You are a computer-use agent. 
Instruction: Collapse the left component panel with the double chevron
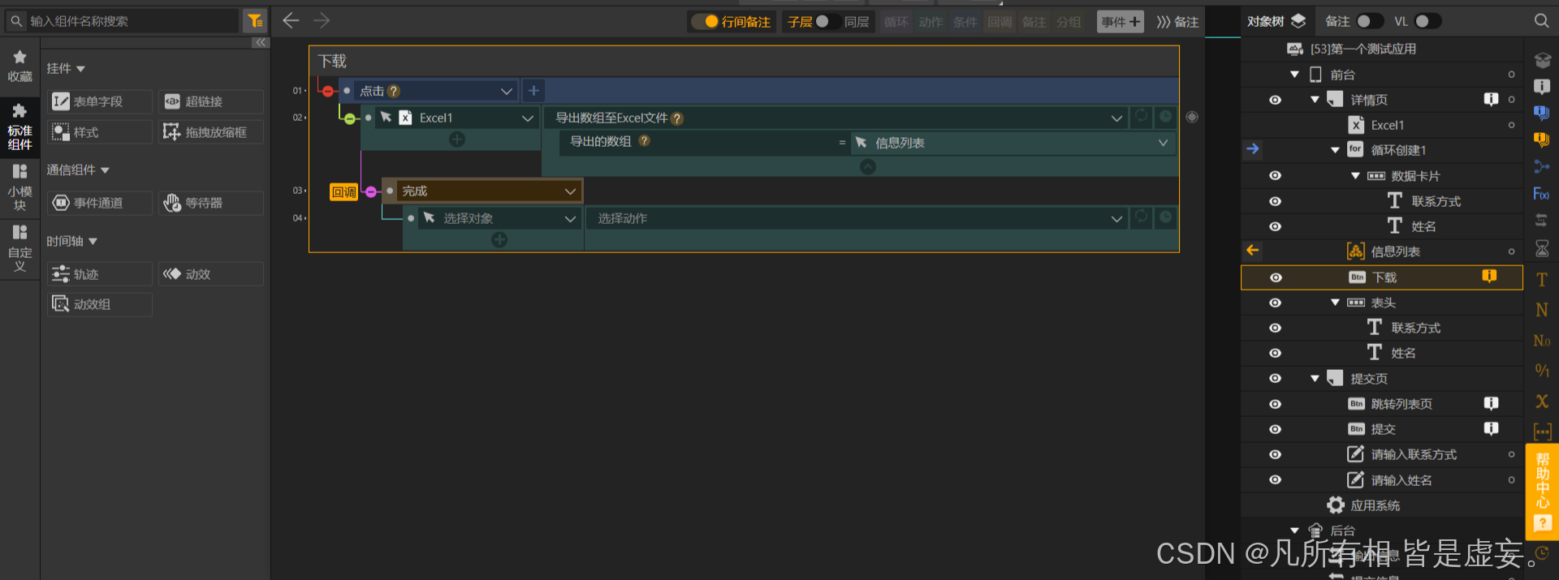click(x=260, y=43)
